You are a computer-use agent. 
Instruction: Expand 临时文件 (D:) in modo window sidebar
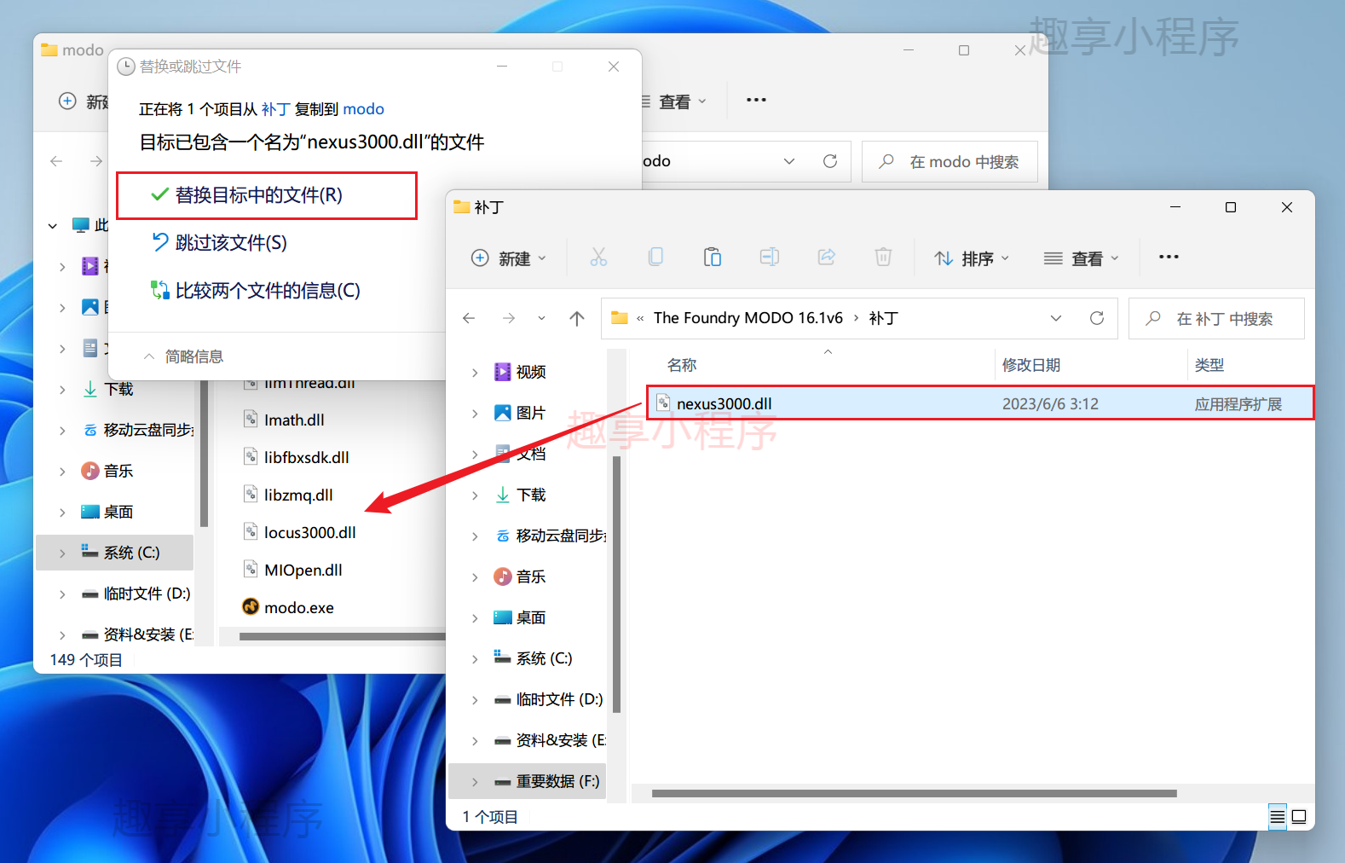pos(62,594)
